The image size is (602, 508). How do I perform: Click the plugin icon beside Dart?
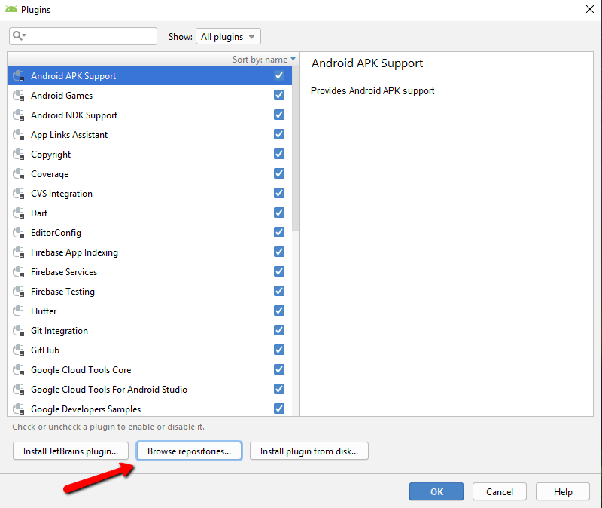click(x=18, y=213)
